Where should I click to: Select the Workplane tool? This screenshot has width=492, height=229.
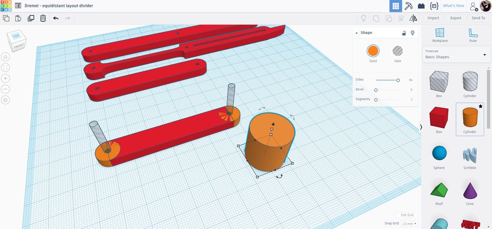[x=440, y=35]
